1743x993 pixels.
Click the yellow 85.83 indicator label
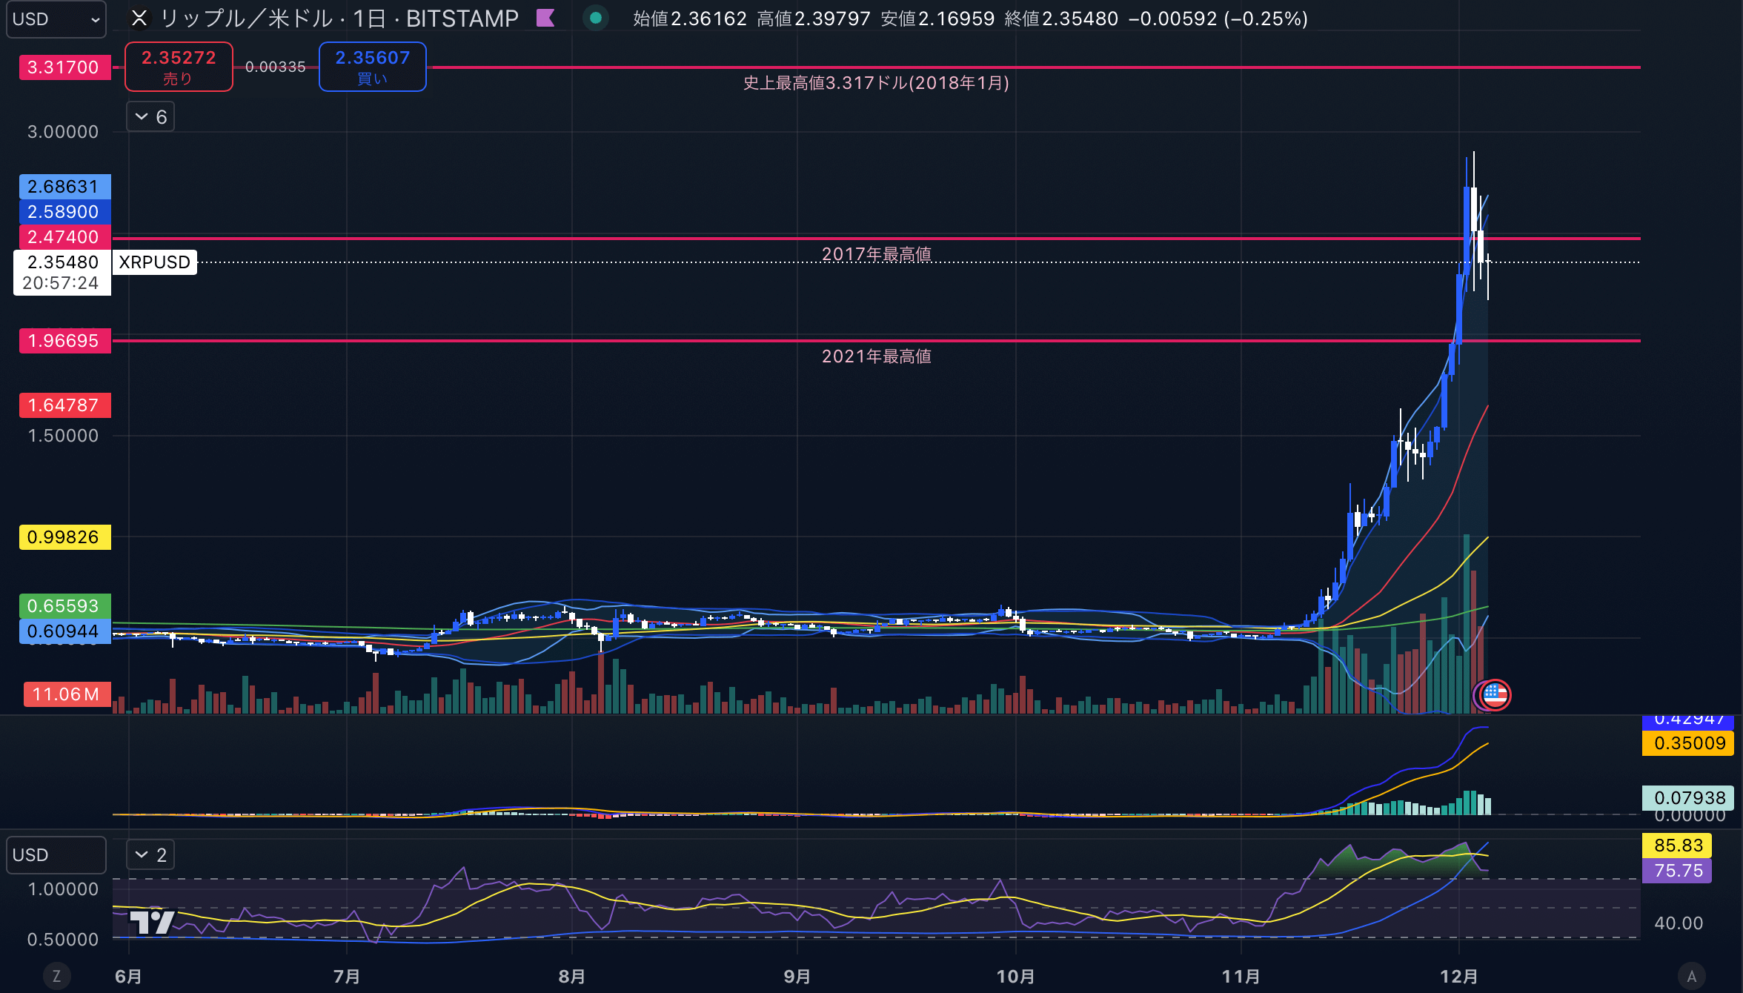click(x=1677, y=846)
